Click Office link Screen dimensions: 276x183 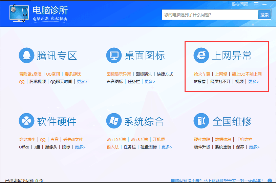tap(24, 147)
